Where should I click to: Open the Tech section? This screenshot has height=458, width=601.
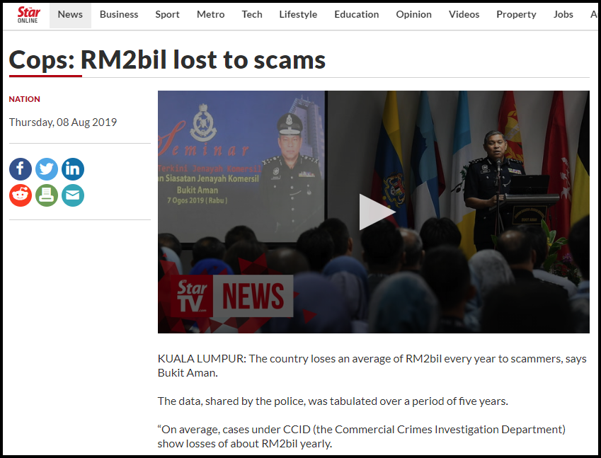tap(252, 15)
